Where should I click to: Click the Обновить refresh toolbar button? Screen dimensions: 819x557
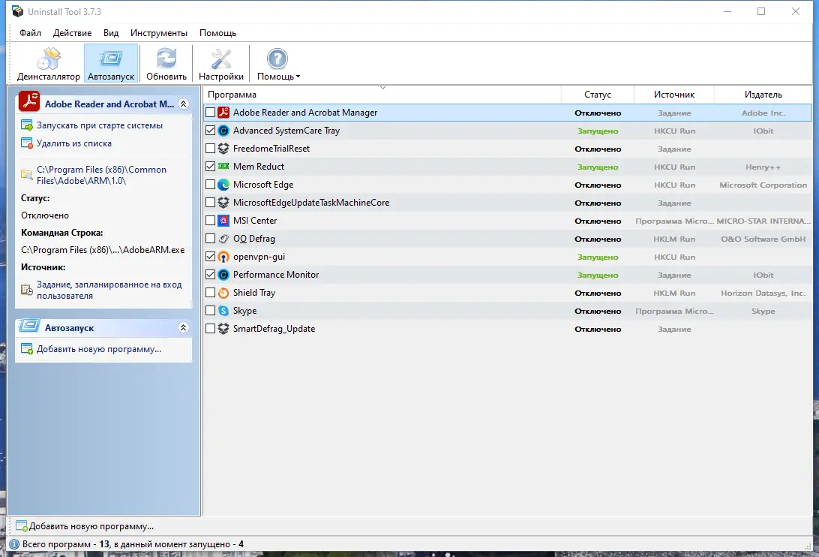click(x=166, y=64)
